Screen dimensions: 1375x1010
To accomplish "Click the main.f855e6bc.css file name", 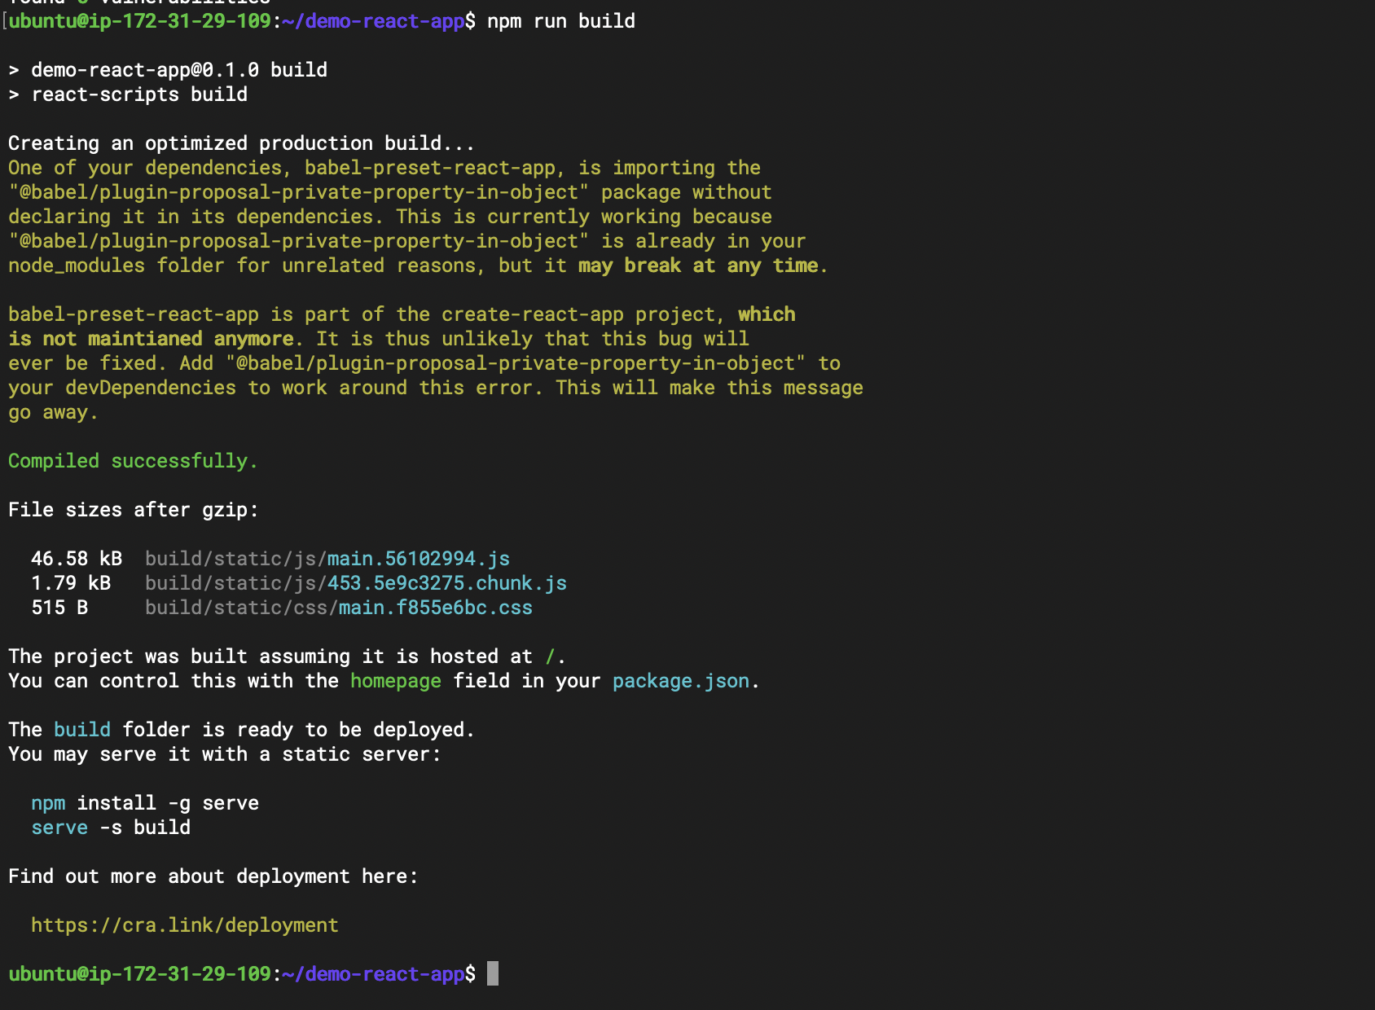I will 436,608.
